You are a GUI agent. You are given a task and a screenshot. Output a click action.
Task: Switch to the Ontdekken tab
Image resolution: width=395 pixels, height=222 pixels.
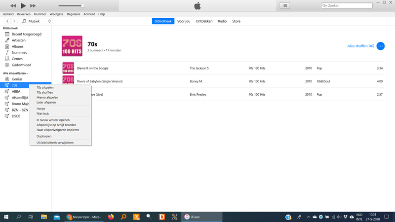[204, 21]
